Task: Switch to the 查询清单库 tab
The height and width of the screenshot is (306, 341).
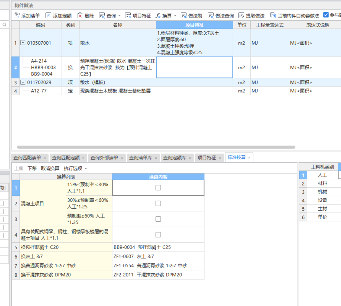Action: click(141, 158)
